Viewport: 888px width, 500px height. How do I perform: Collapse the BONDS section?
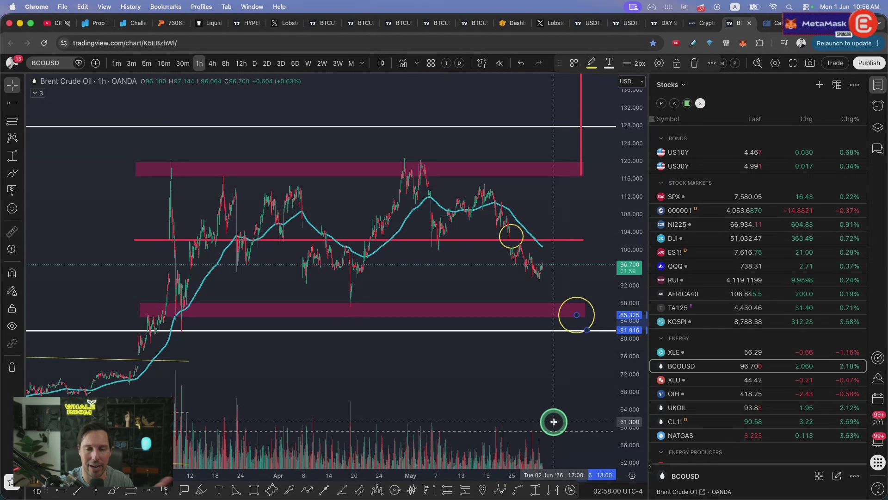[x=661, y=138]
